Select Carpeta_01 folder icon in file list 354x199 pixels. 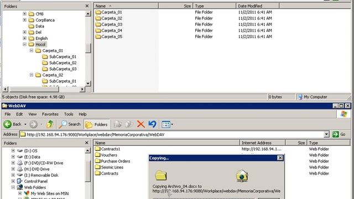click(x=98, y=12)
